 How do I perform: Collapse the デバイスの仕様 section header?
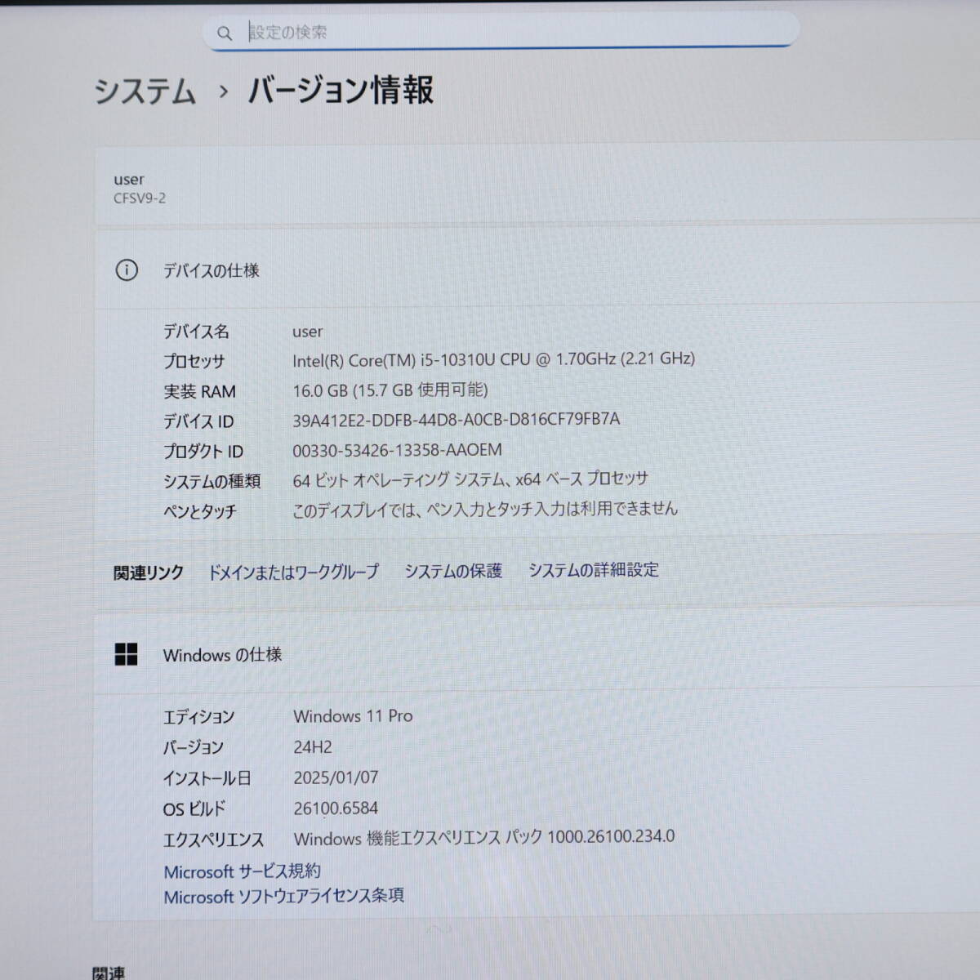point(537,269)
